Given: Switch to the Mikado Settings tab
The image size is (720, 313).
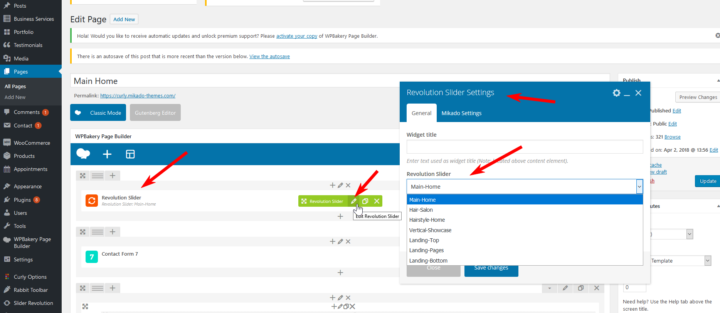Looking at the screenshot, I should pos(461,113).
